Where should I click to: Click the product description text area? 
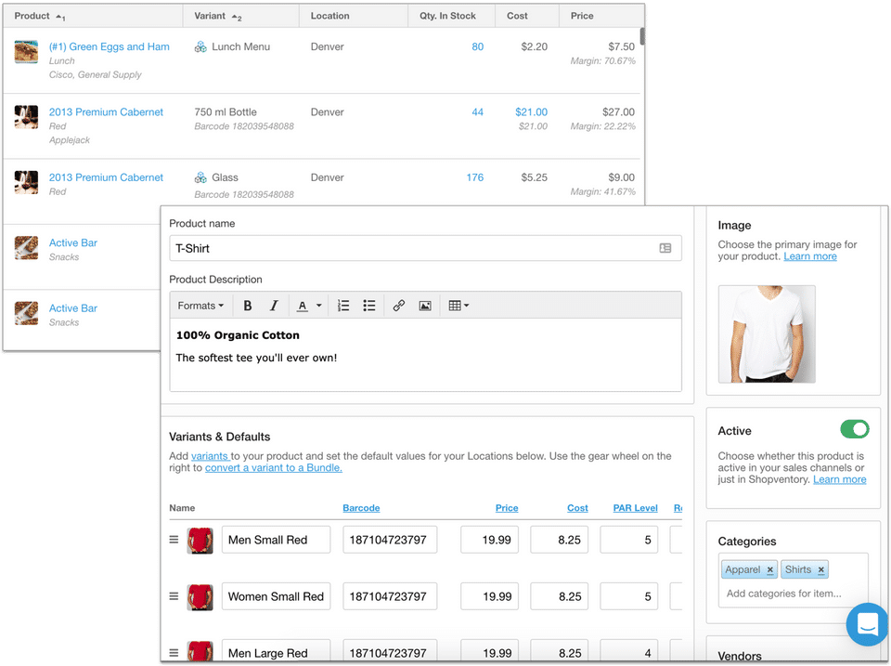click(x=425, y=354)
